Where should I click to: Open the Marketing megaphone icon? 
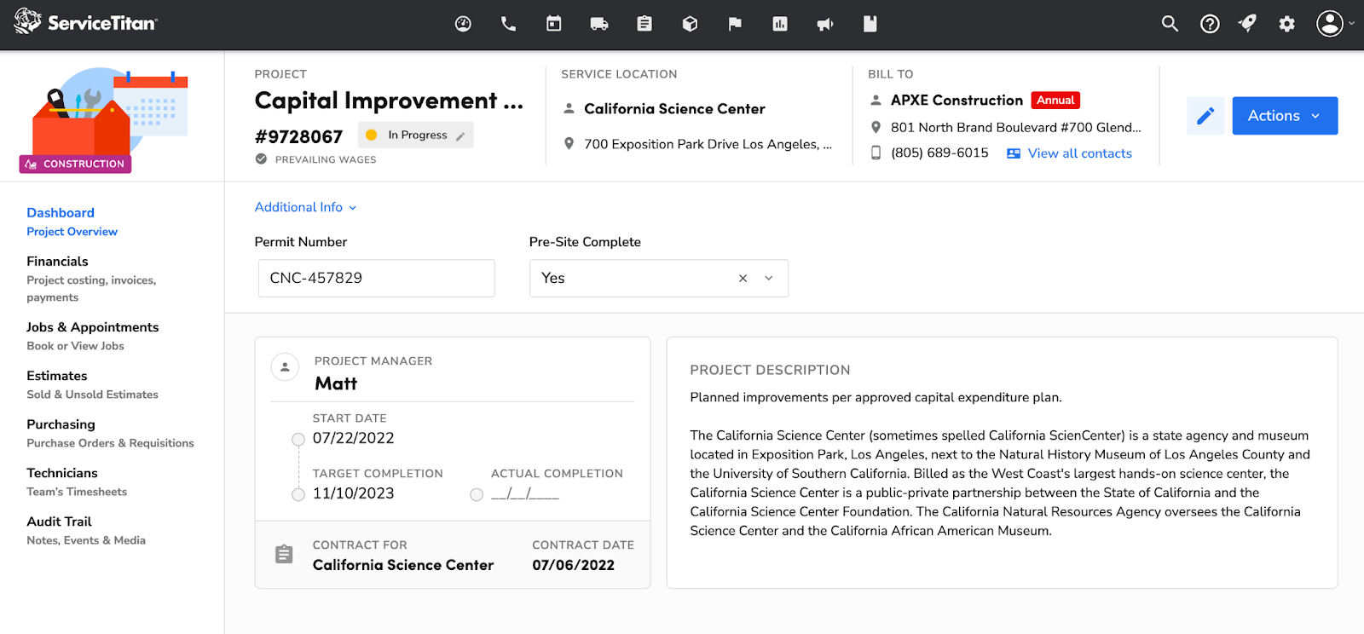pos(825,24)
